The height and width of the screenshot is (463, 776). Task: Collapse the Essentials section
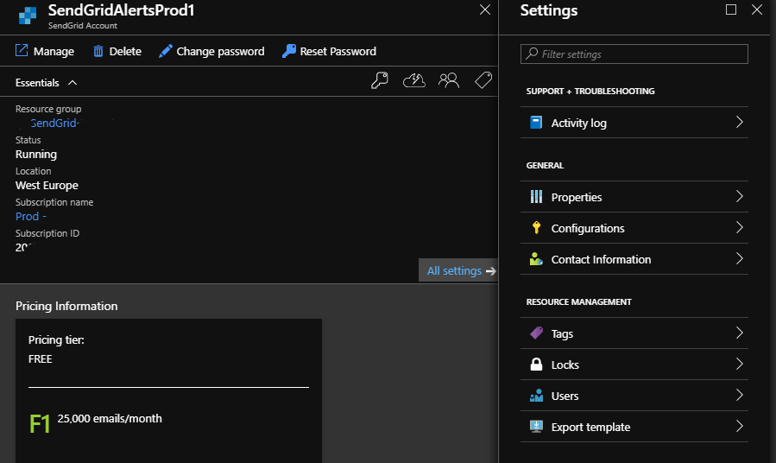click(73, 83)
